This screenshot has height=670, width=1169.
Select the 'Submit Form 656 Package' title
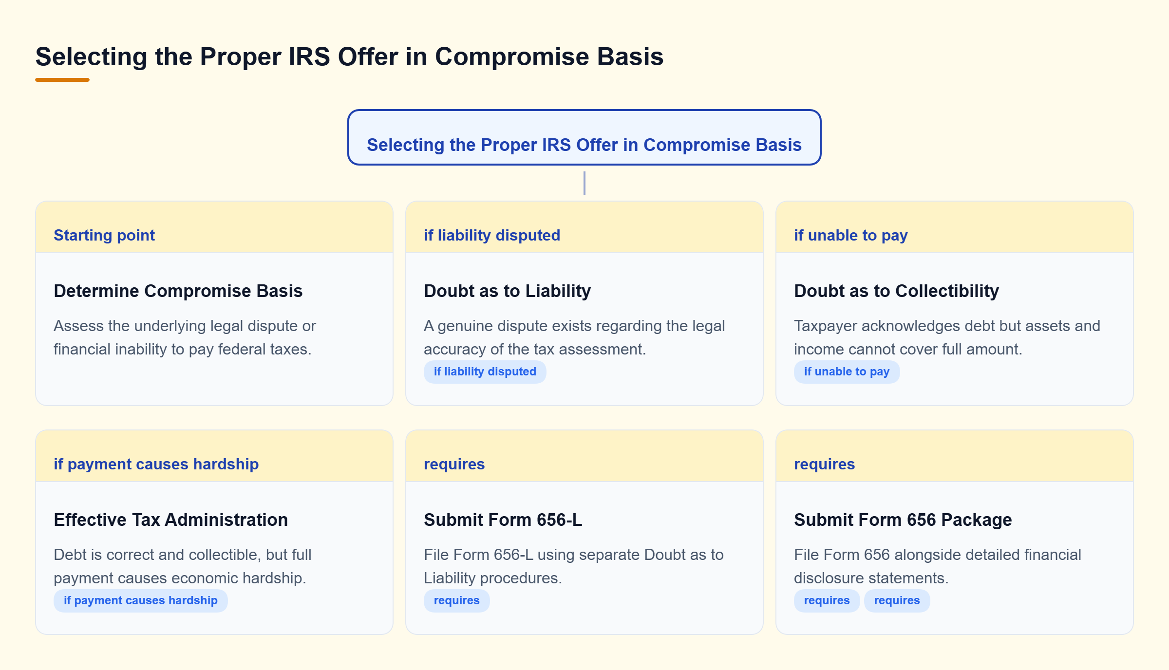[903, 520]
